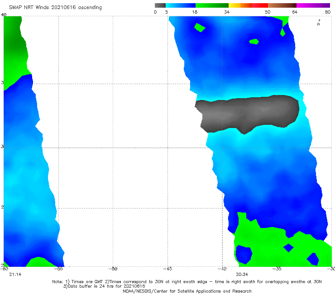Click the '-45' longitude axis label
The image size is (335, 294).
[167, 269]
